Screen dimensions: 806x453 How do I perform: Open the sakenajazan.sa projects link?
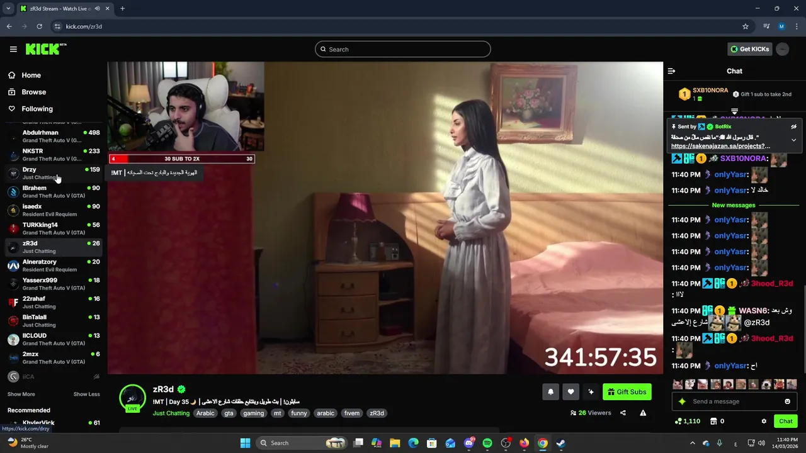[720, 146]
